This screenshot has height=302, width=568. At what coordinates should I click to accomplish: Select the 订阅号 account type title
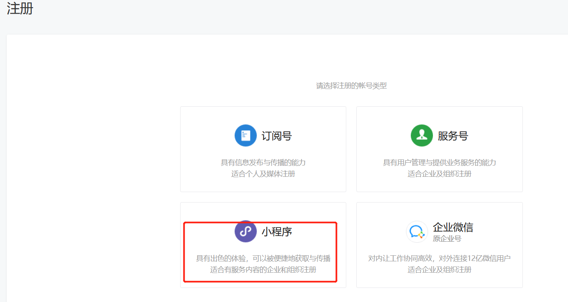tap(277, 136)
